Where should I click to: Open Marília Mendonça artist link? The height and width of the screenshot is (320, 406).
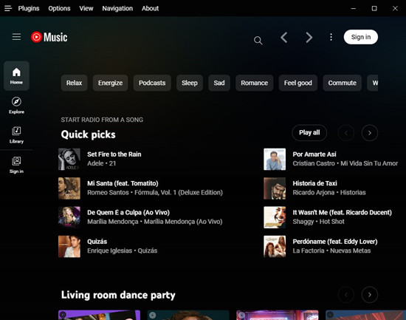[113, 222]
